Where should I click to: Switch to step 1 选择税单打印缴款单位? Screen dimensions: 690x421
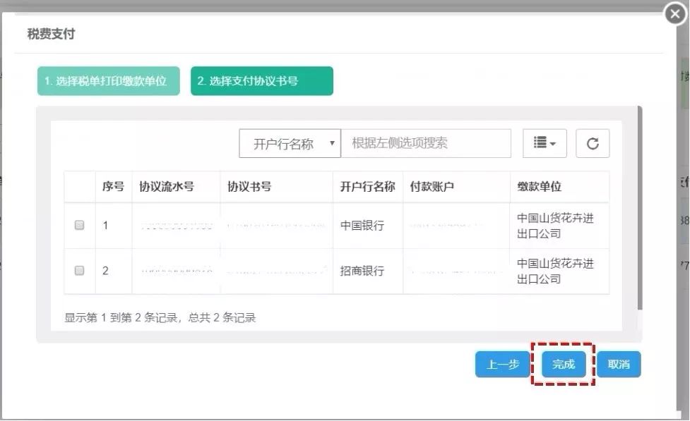coord(109,81)
